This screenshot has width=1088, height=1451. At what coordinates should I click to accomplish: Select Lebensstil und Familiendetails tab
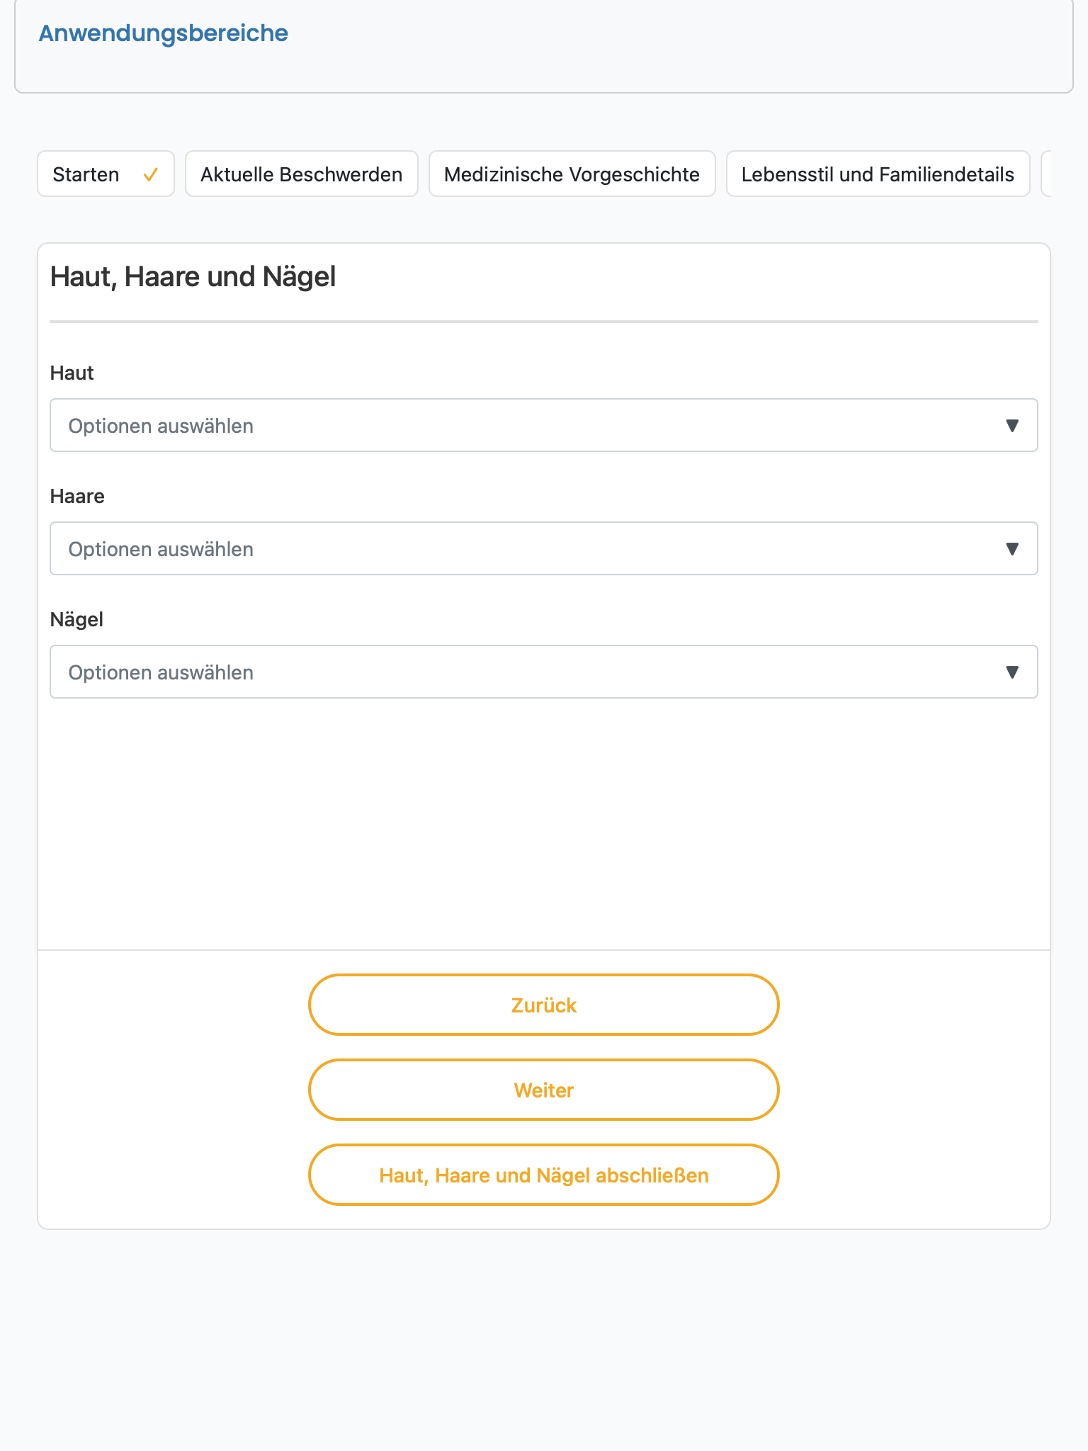[878, 174]
